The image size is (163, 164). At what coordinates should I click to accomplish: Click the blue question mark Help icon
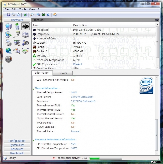[48, 15]
